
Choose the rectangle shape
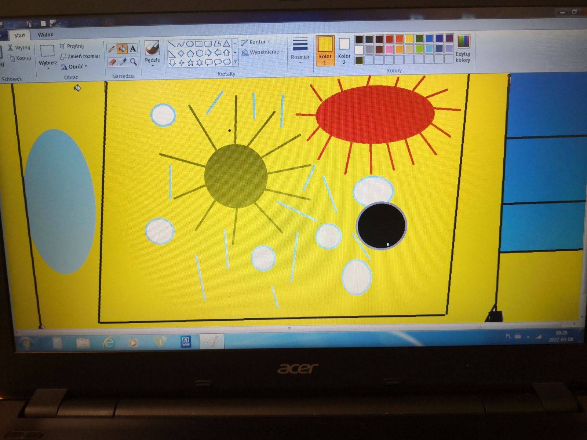coord(199,44)
